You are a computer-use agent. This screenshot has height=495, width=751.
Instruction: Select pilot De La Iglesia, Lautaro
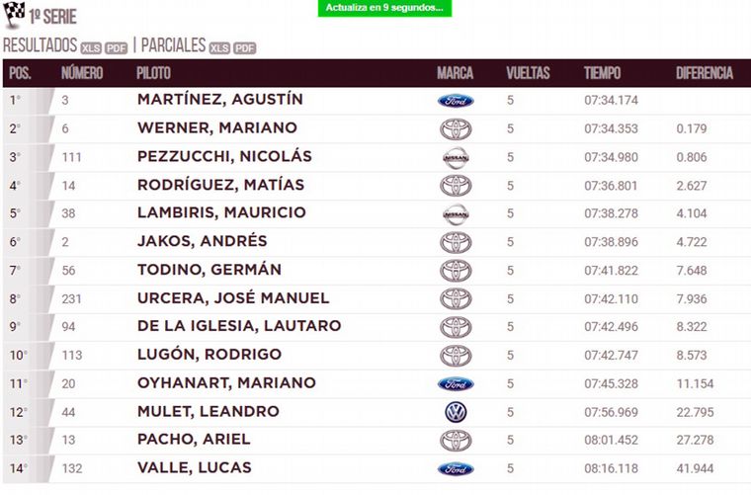(x=239, y=326)
